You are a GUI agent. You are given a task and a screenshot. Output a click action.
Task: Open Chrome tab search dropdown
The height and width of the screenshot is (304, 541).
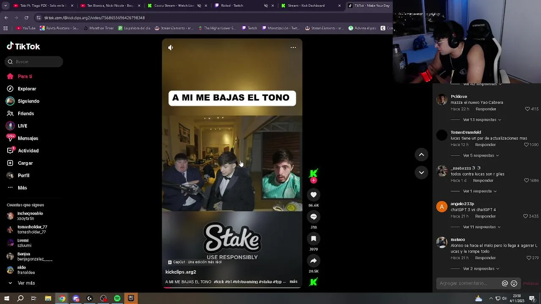tap(5, 5)
